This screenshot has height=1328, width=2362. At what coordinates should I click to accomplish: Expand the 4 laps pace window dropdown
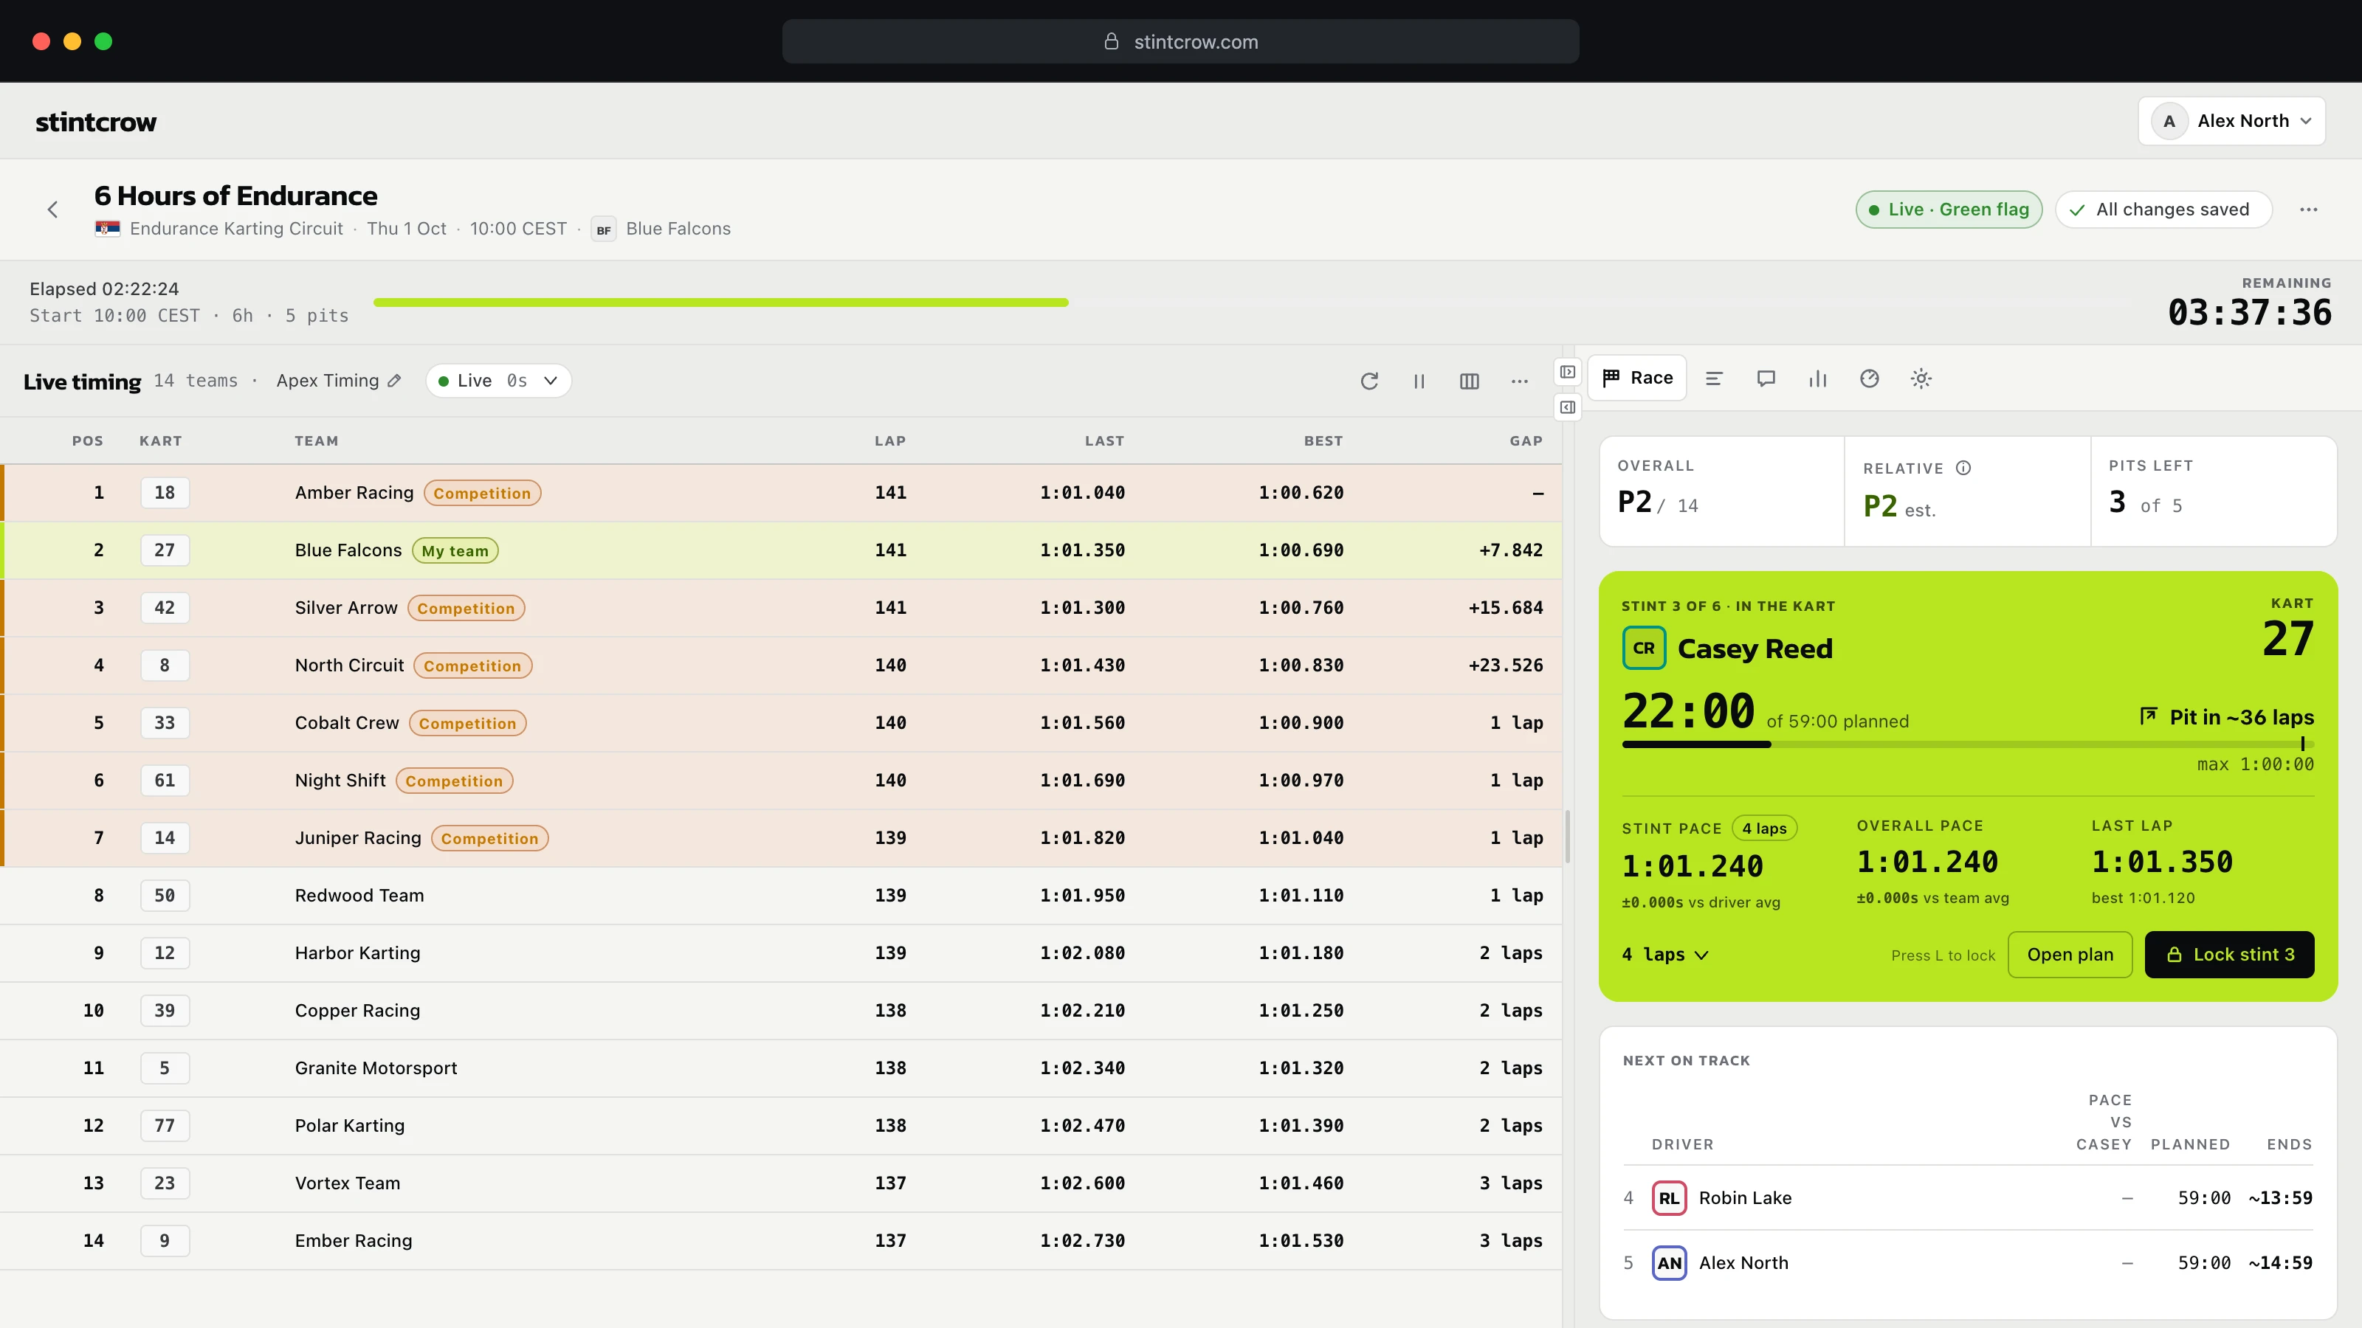(x=1665, y=954)
